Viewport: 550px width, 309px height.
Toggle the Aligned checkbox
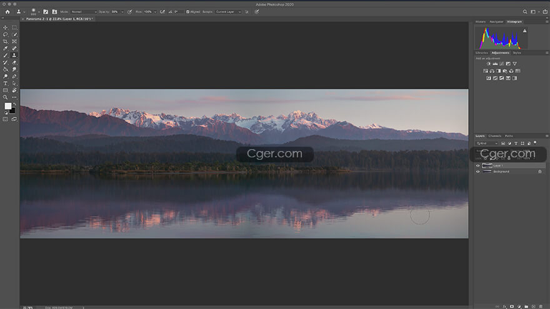(x=187, y=12)
